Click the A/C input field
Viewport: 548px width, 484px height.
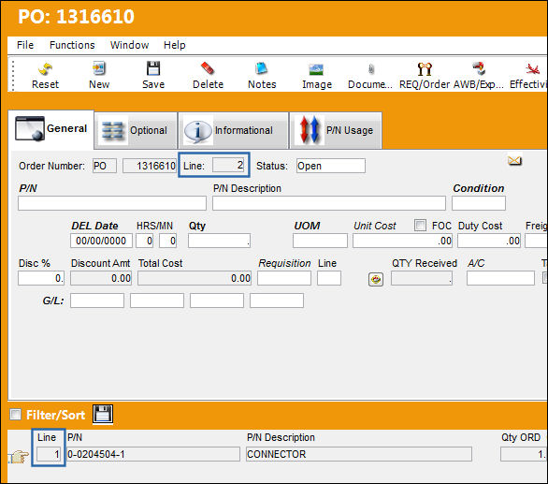click(x=500, y=278)
